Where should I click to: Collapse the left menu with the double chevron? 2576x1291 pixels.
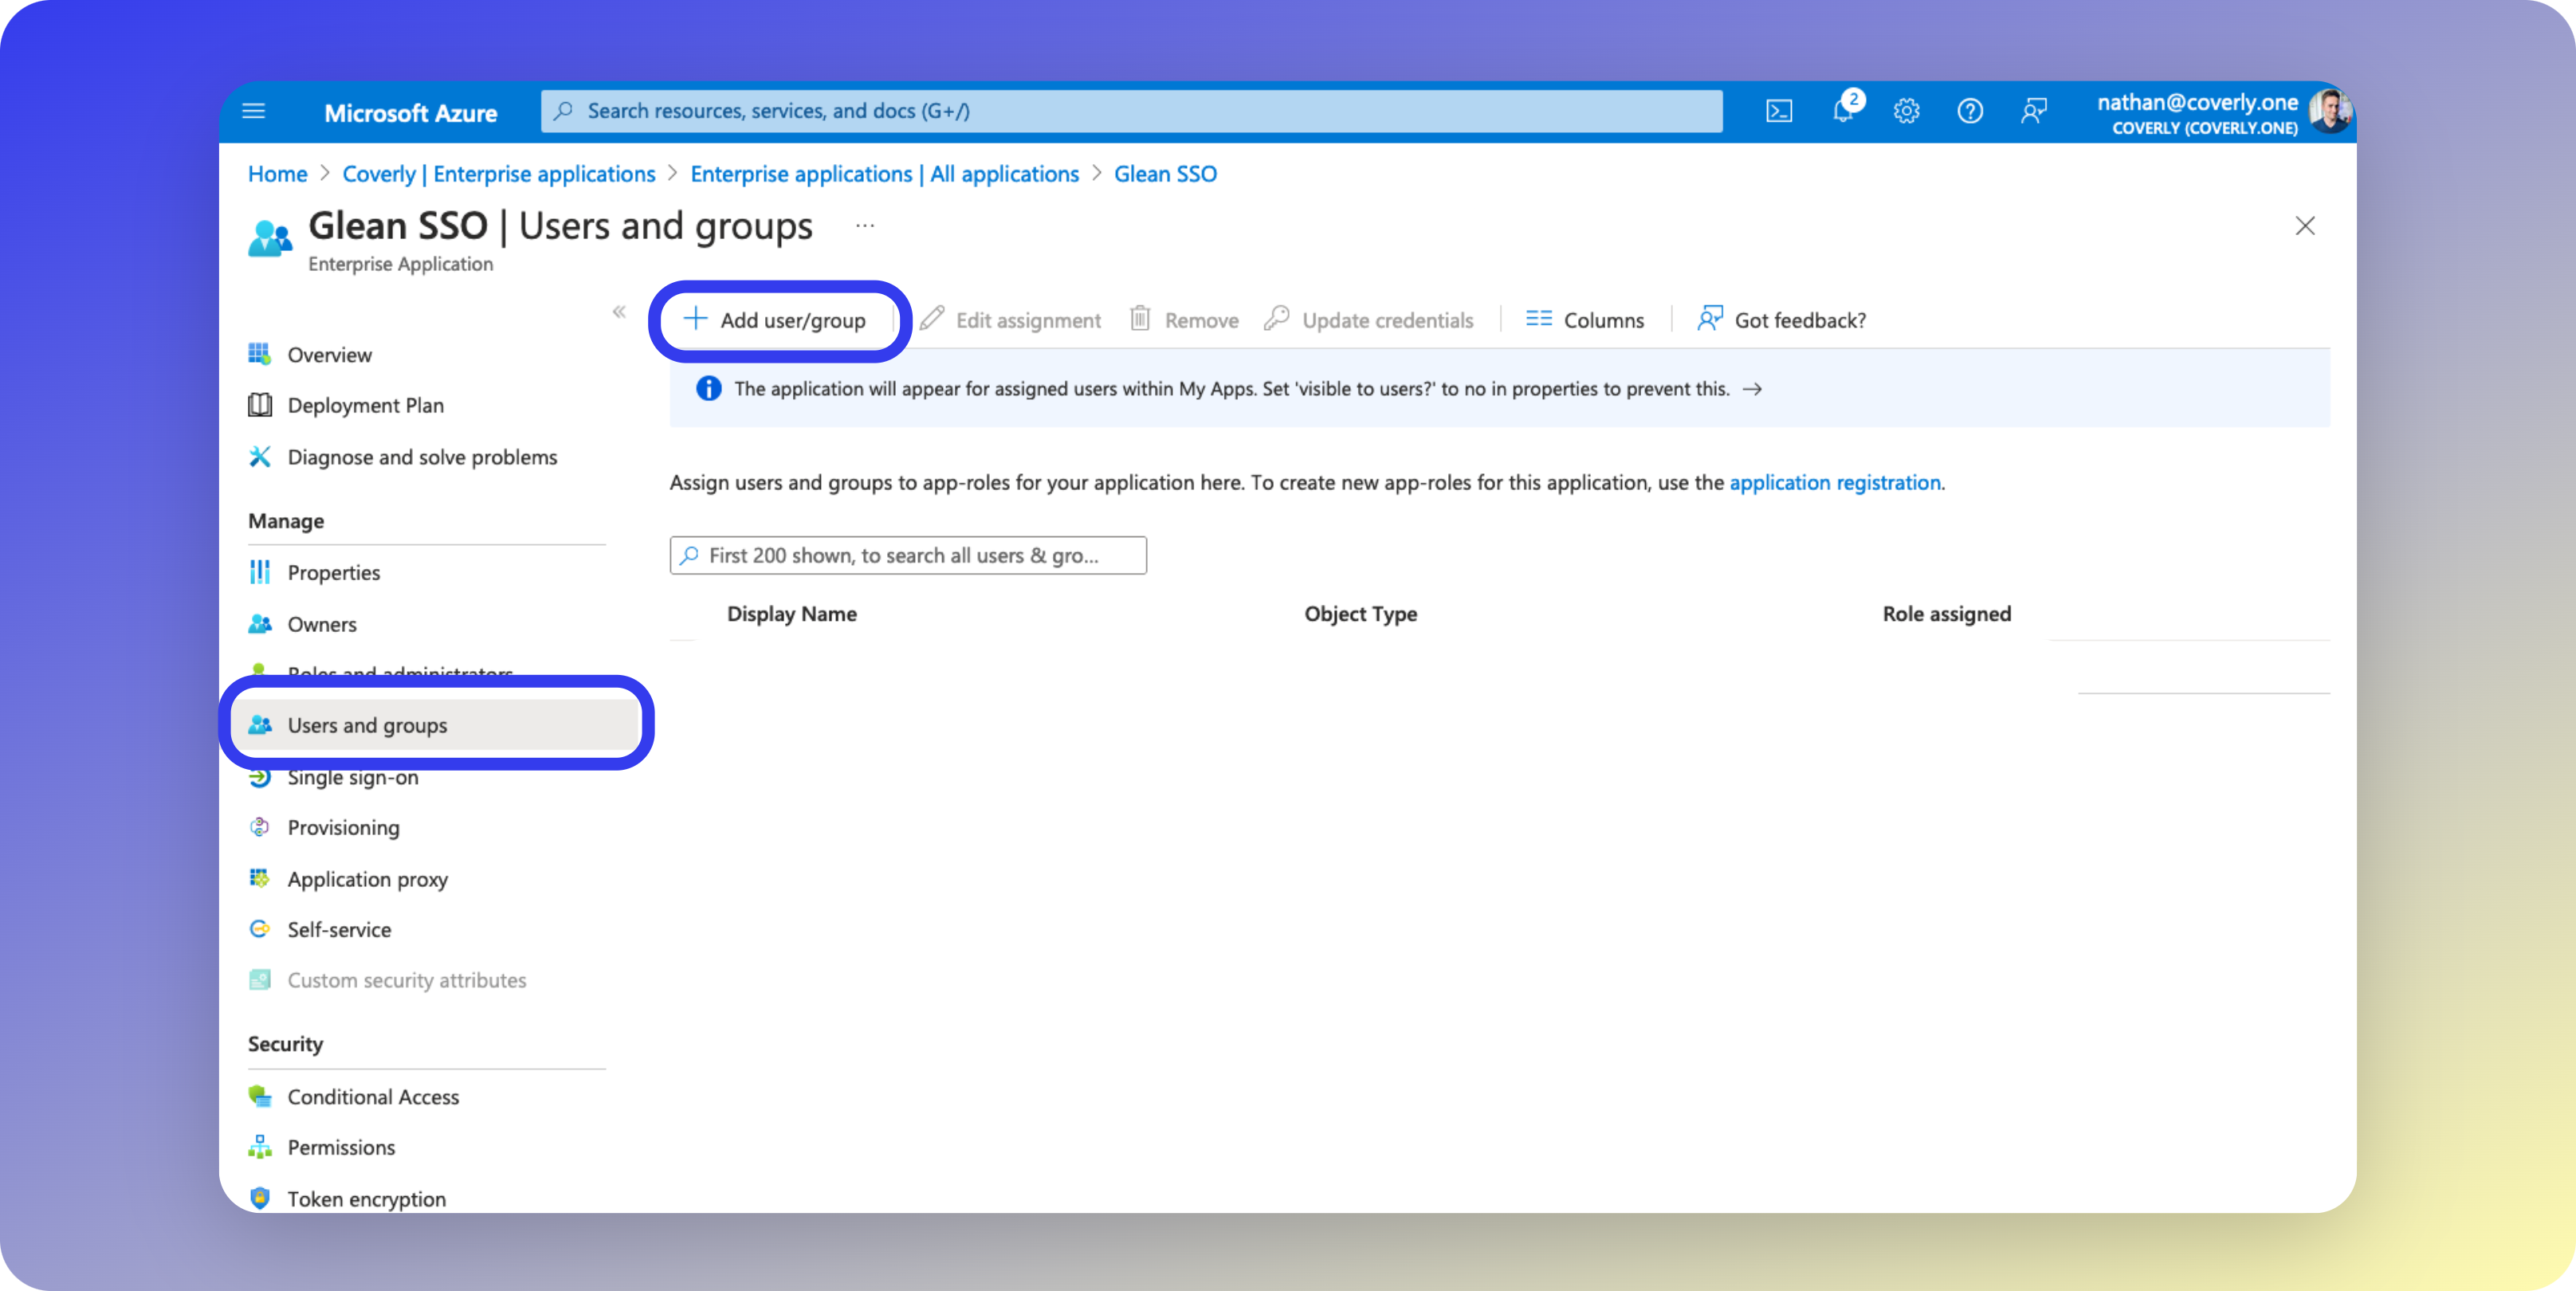619,312
